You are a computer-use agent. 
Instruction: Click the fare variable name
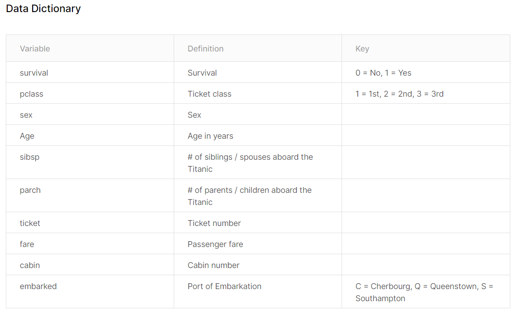click(x=27, y=244)
